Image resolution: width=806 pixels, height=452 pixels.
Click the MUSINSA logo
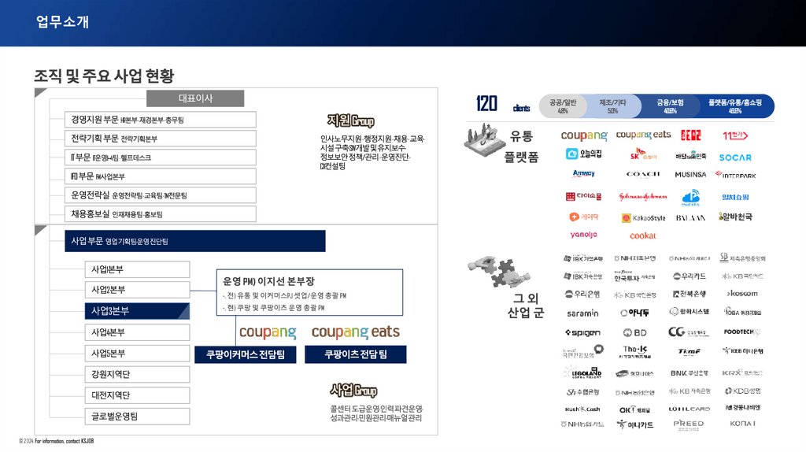click(x=690, y=175)
